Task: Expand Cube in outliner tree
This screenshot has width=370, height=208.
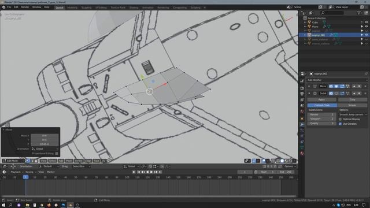Action: click(305, 22)
